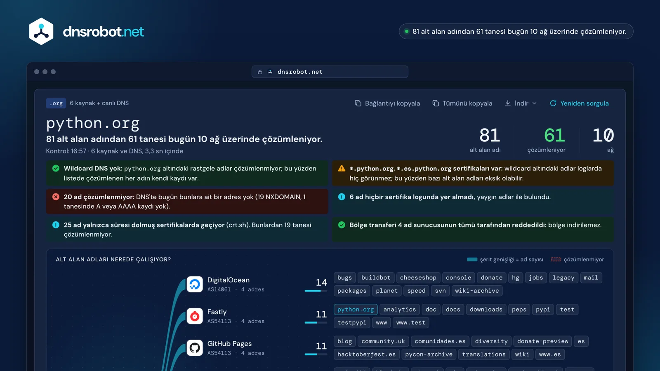Image resolution: width=660 pixels, height=371 pixels.
Task: Click the DigitalOcean logo icon
Action: (x=195, y=284)
